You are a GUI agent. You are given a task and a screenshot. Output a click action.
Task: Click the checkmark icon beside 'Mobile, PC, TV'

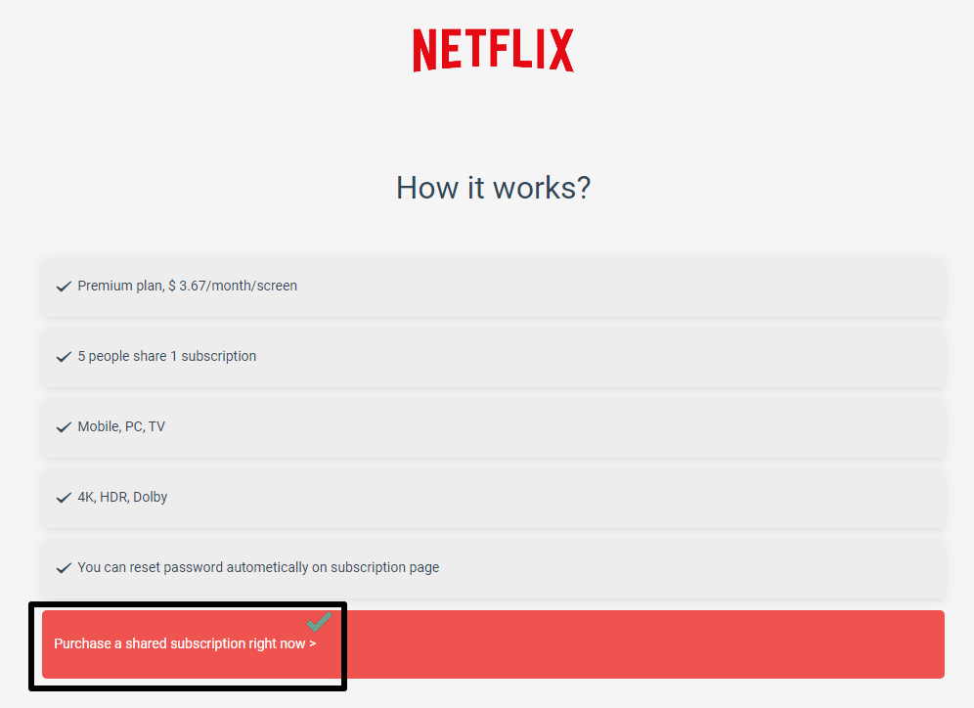(64, 427)
